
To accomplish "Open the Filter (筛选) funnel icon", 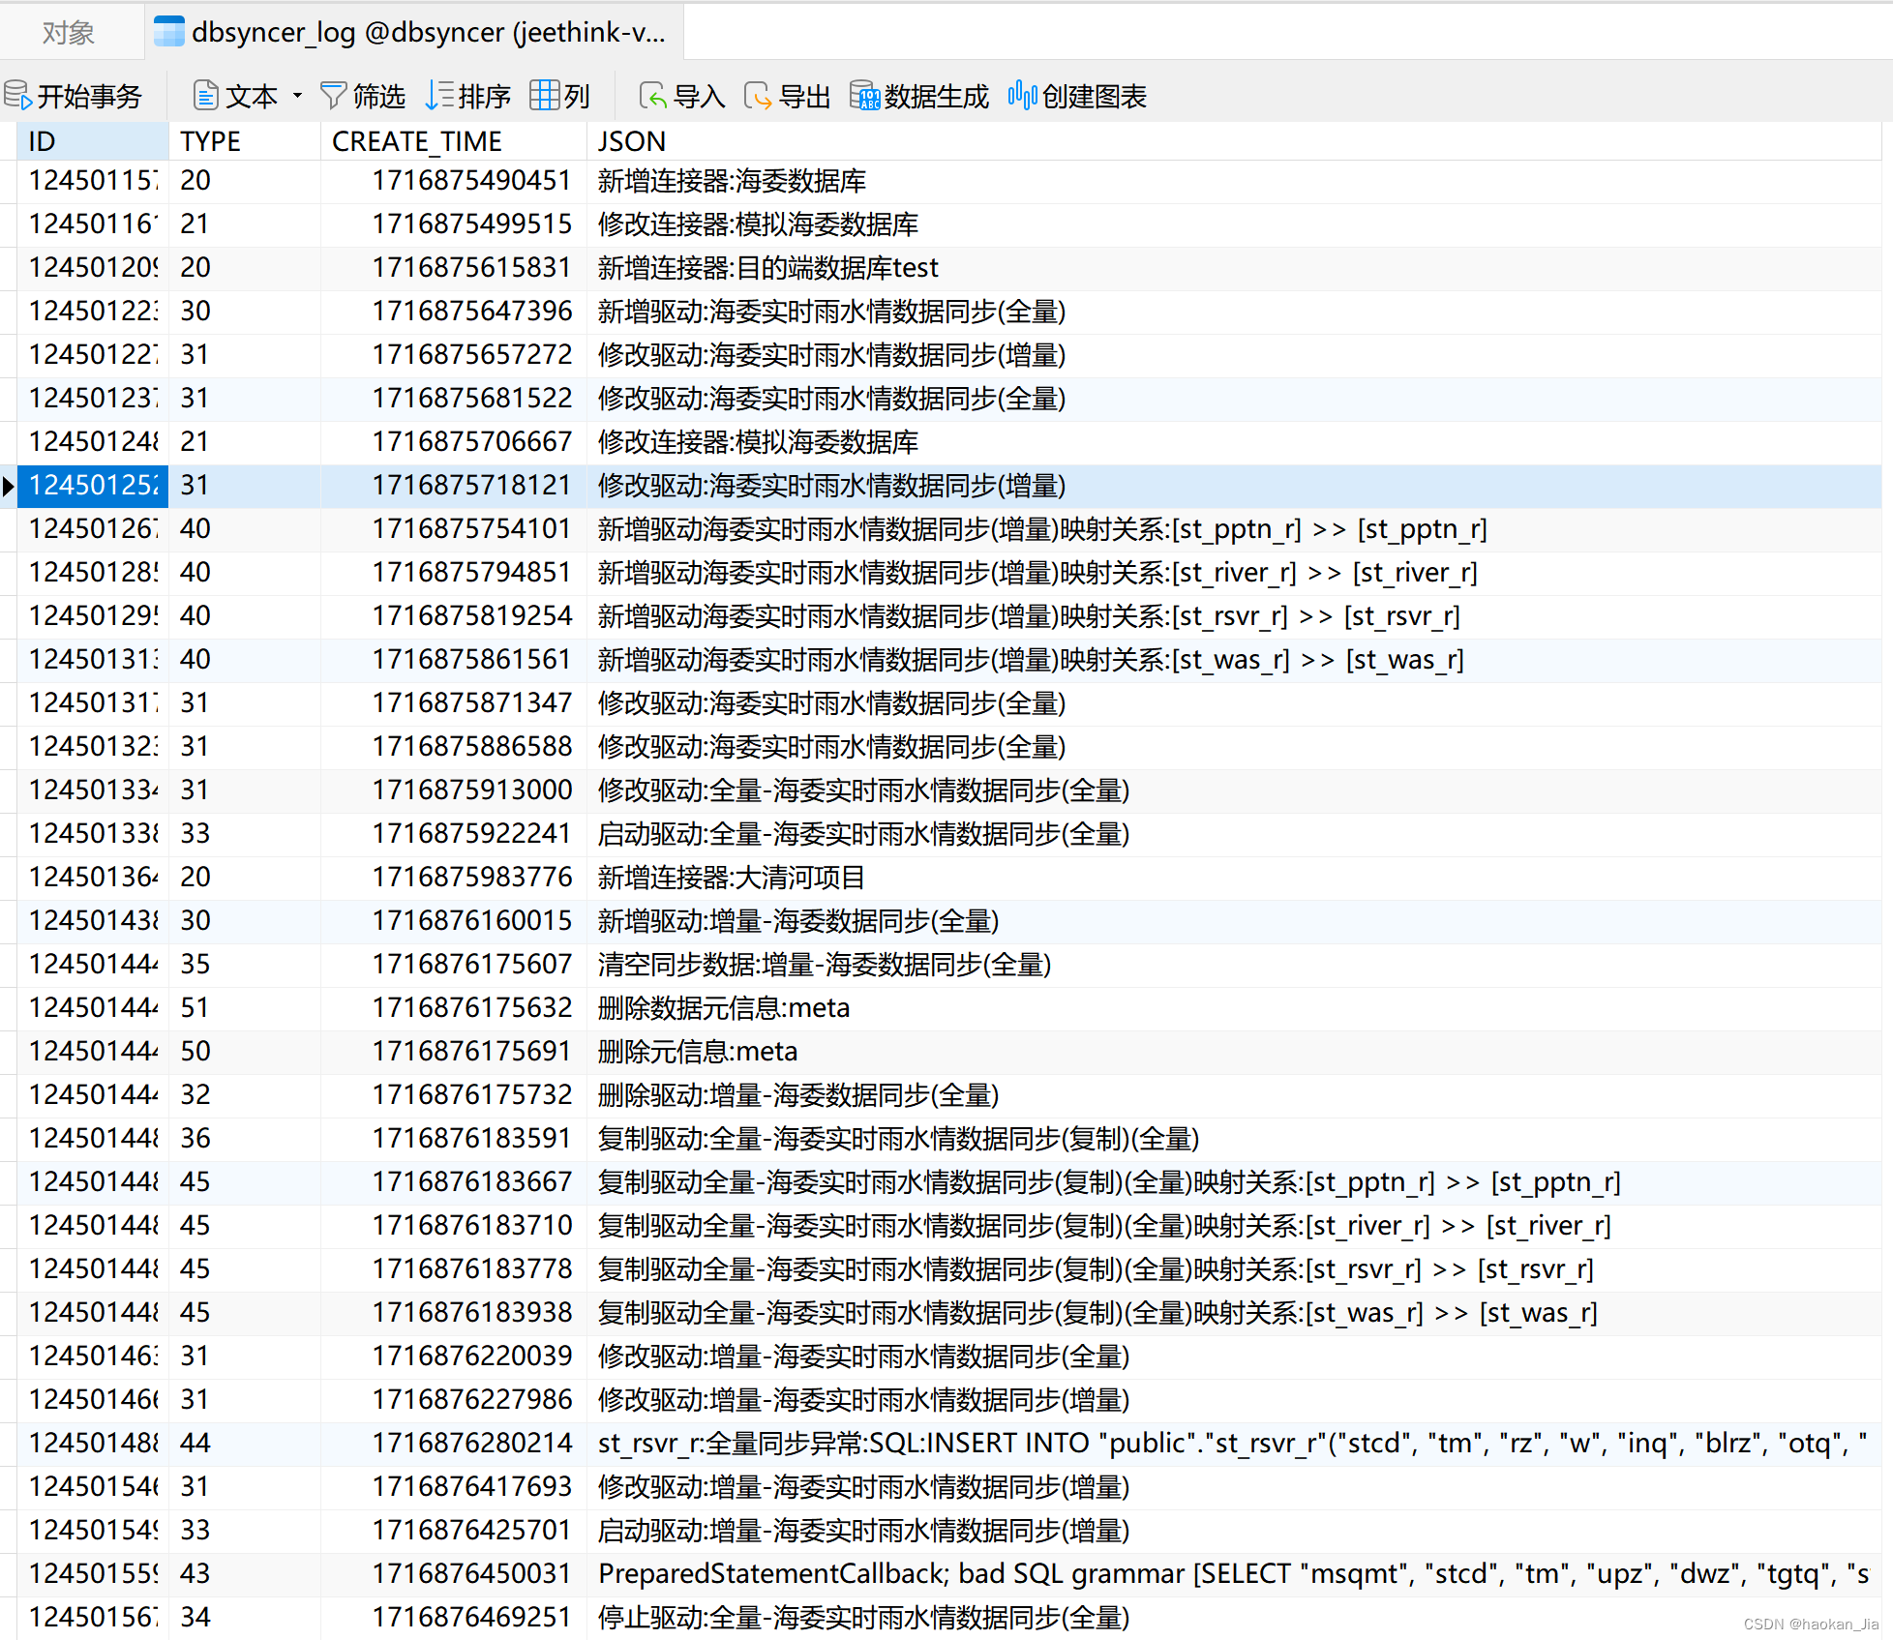I will tap(333, 96).
